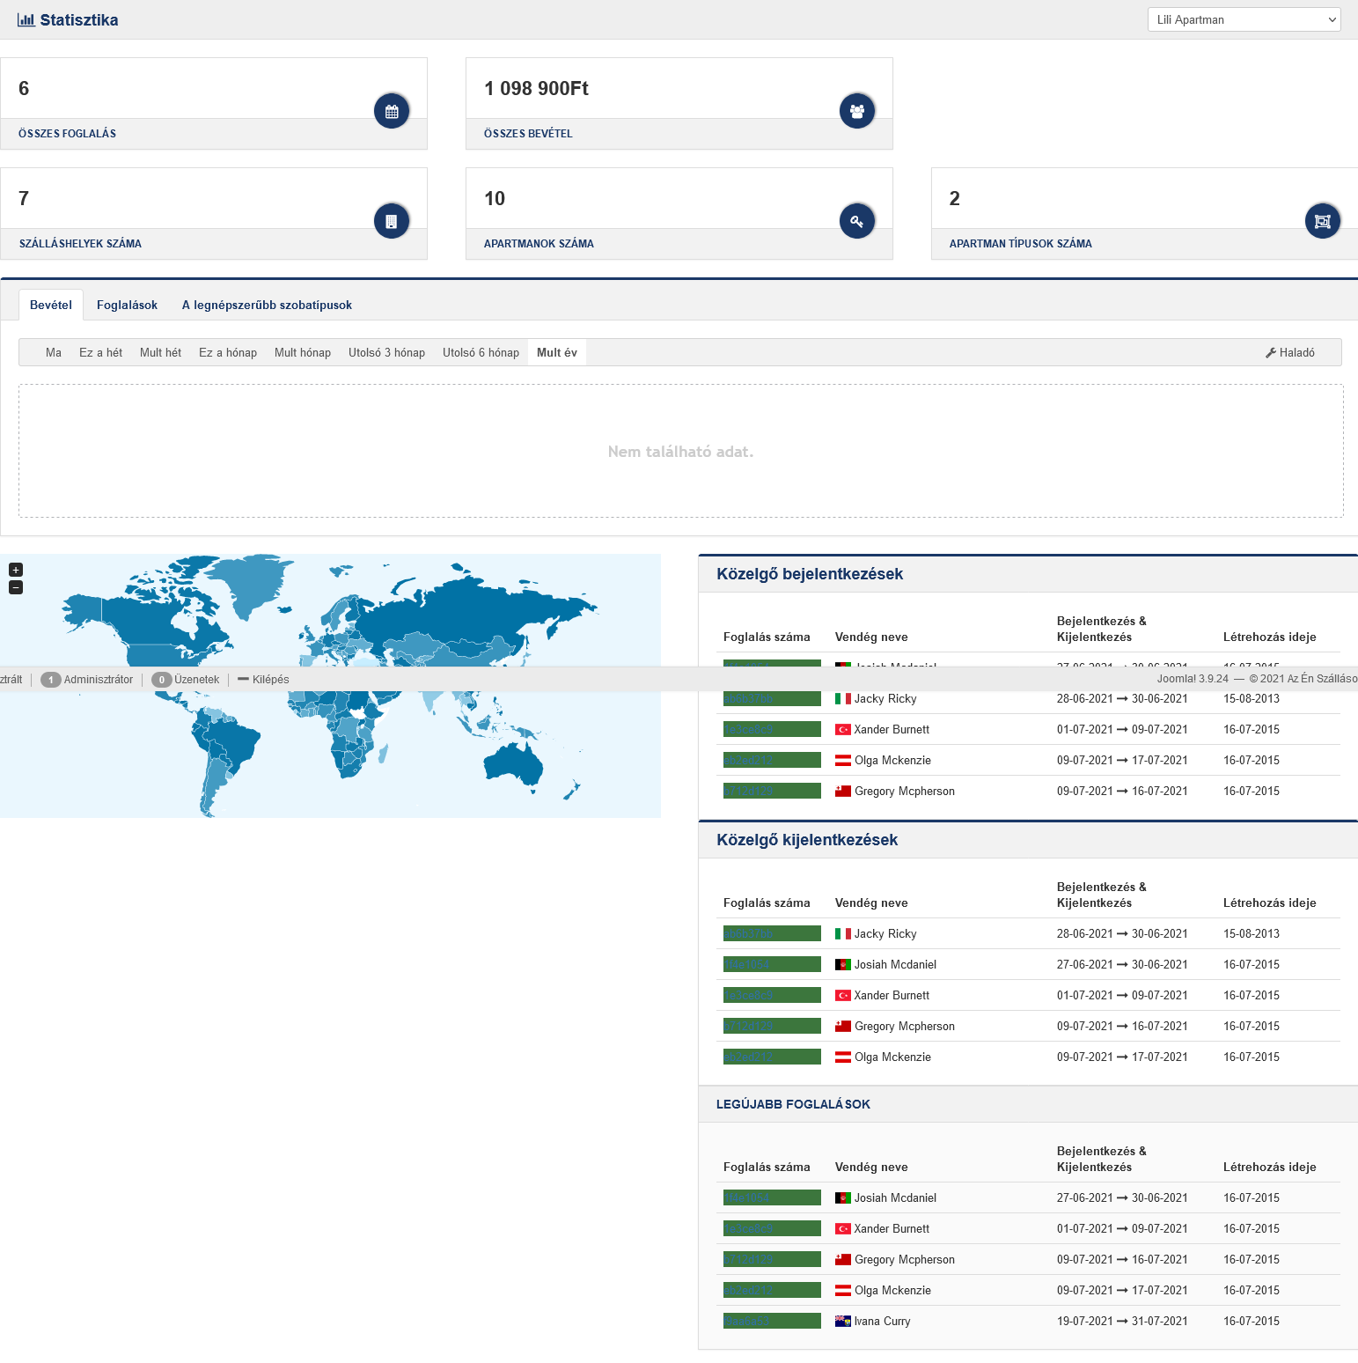The height and width of the screenshot is (1363, 1358).
Task: Click the building icon for Szálláshelyek száma
Action: click(x=392, y=221)
